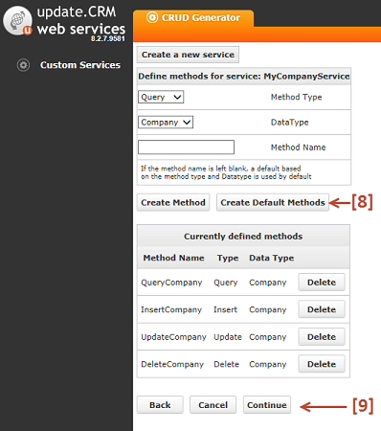Select the QueryCompany method name cell

[x=171, y=283]
